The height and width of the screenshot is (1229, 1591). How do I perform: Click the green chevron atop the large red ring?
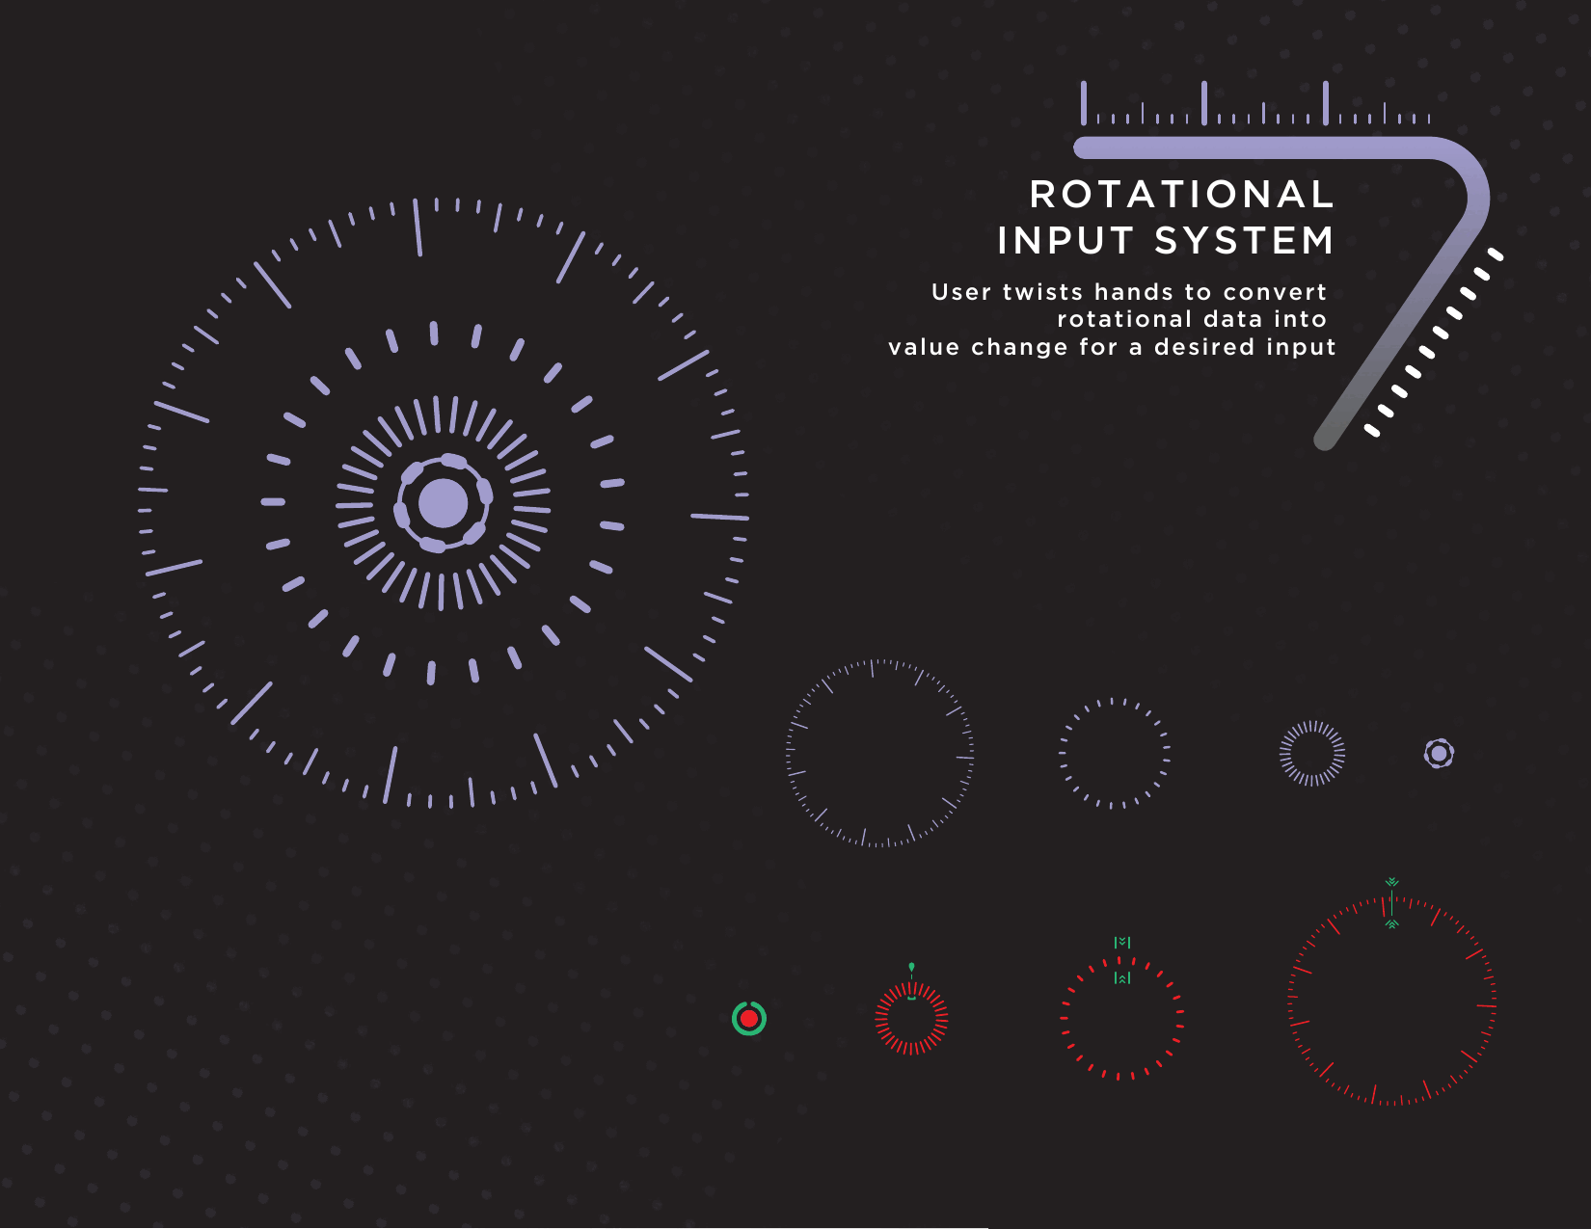pyautogui.click(x=1391, y=882)
